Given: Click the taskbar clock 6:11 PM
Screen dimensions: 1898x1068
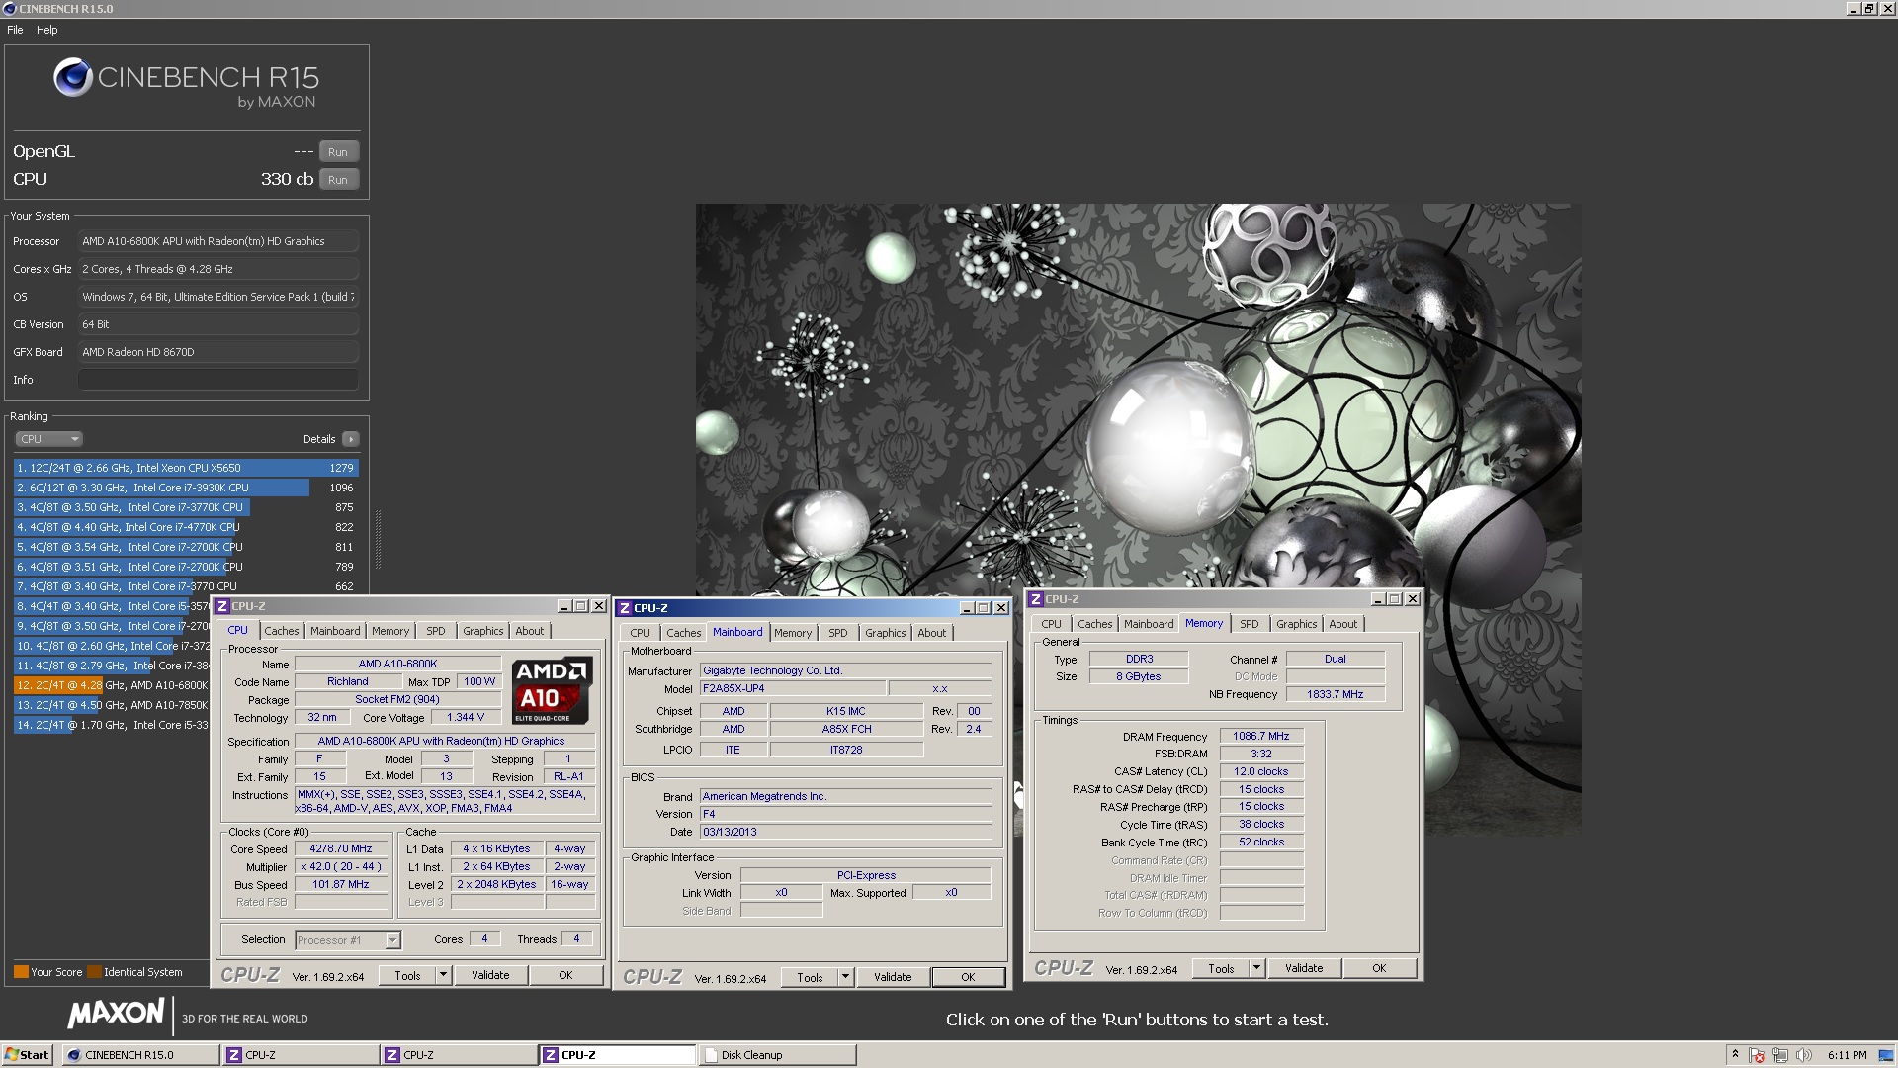Looking at the screenshot, I should point(1848,1055).
